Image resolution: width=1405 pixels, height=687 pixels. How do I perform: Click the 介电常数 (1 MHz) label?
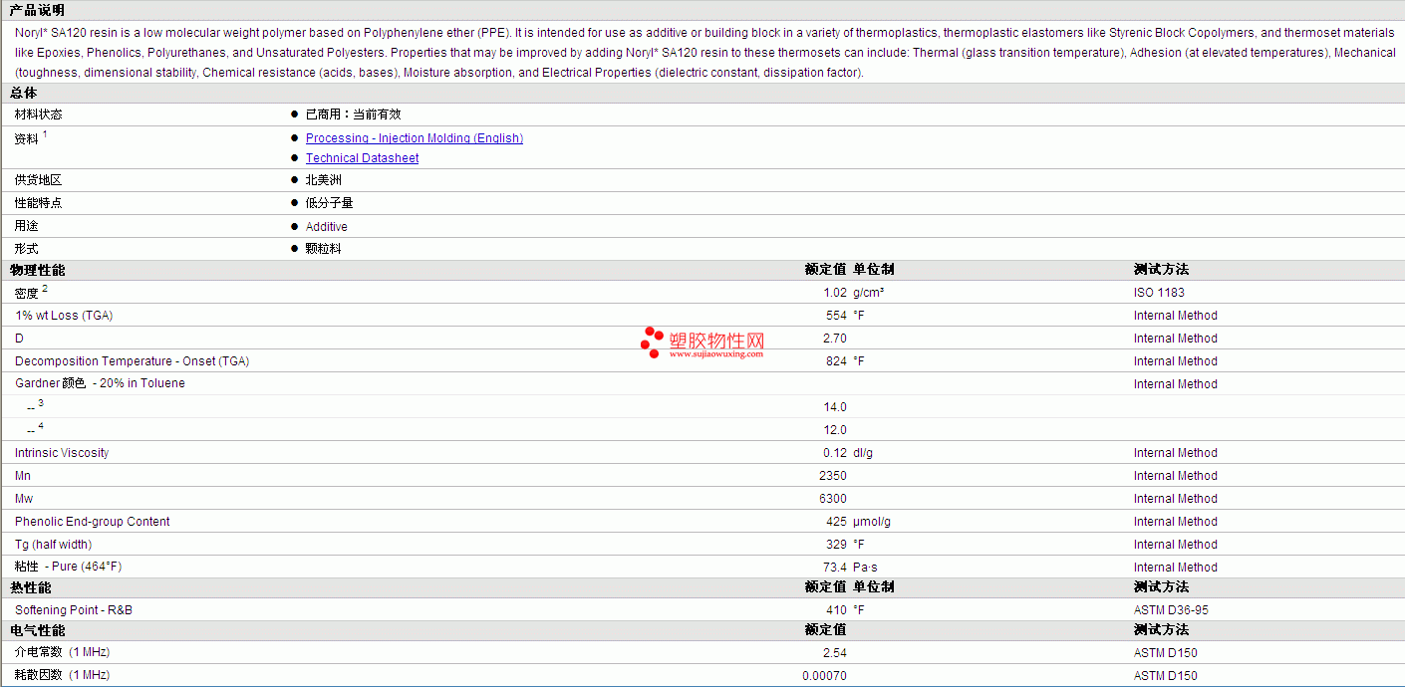62,652
